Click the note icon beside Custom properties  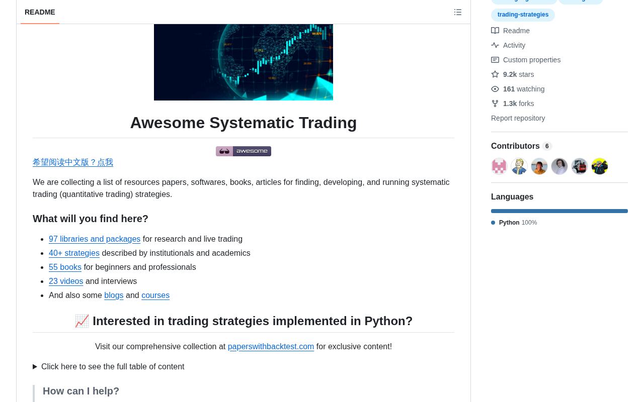coord(495,60)
